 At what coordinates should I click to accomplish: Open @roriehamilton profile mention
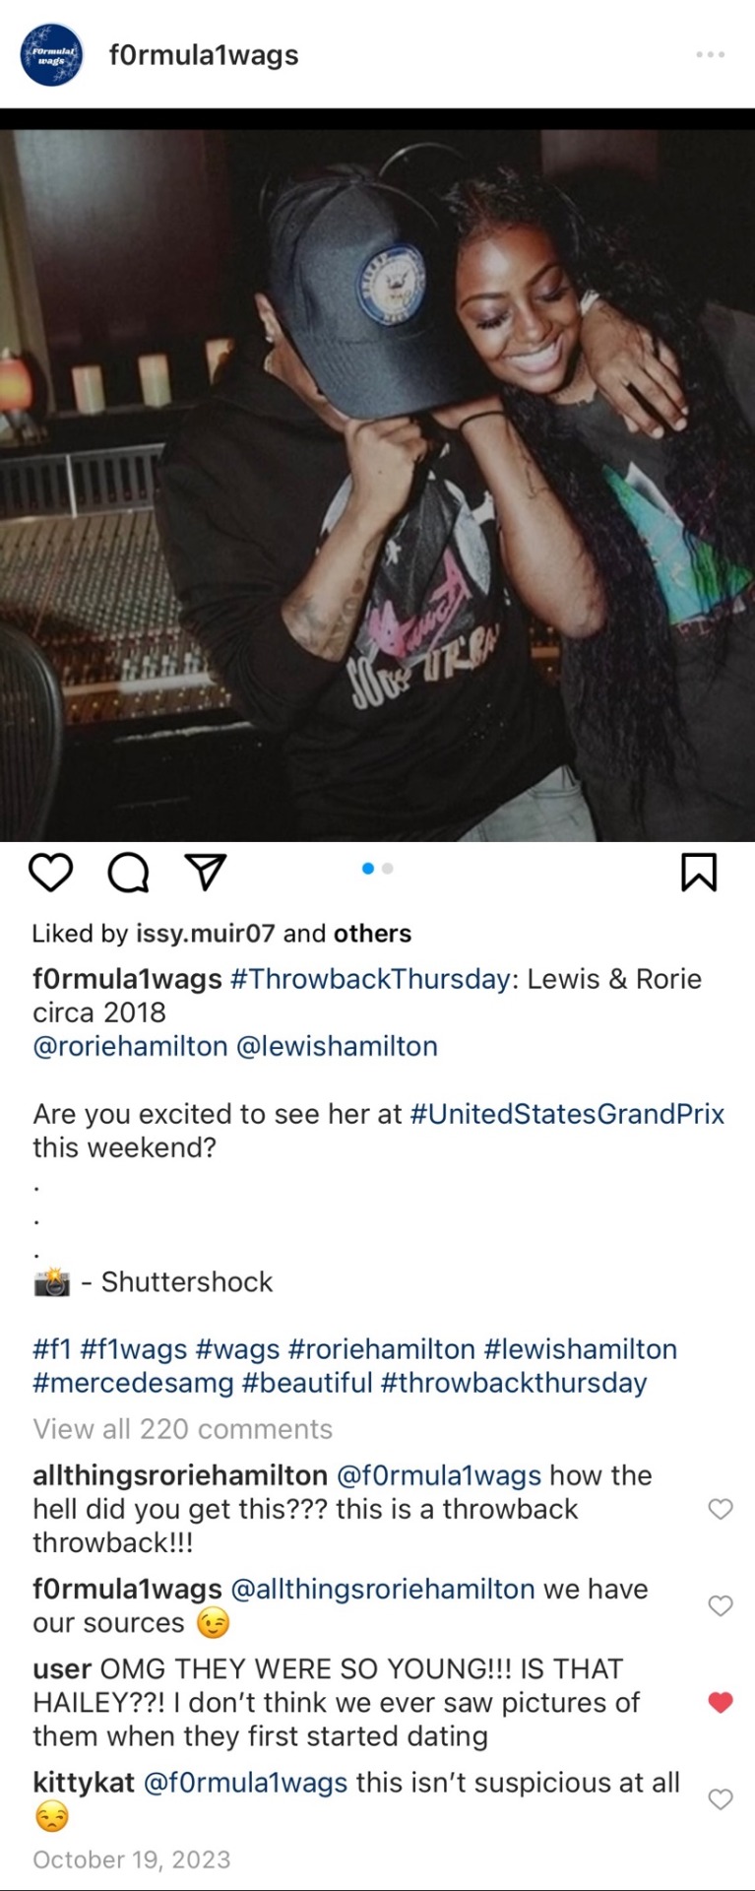point(130,1046)
